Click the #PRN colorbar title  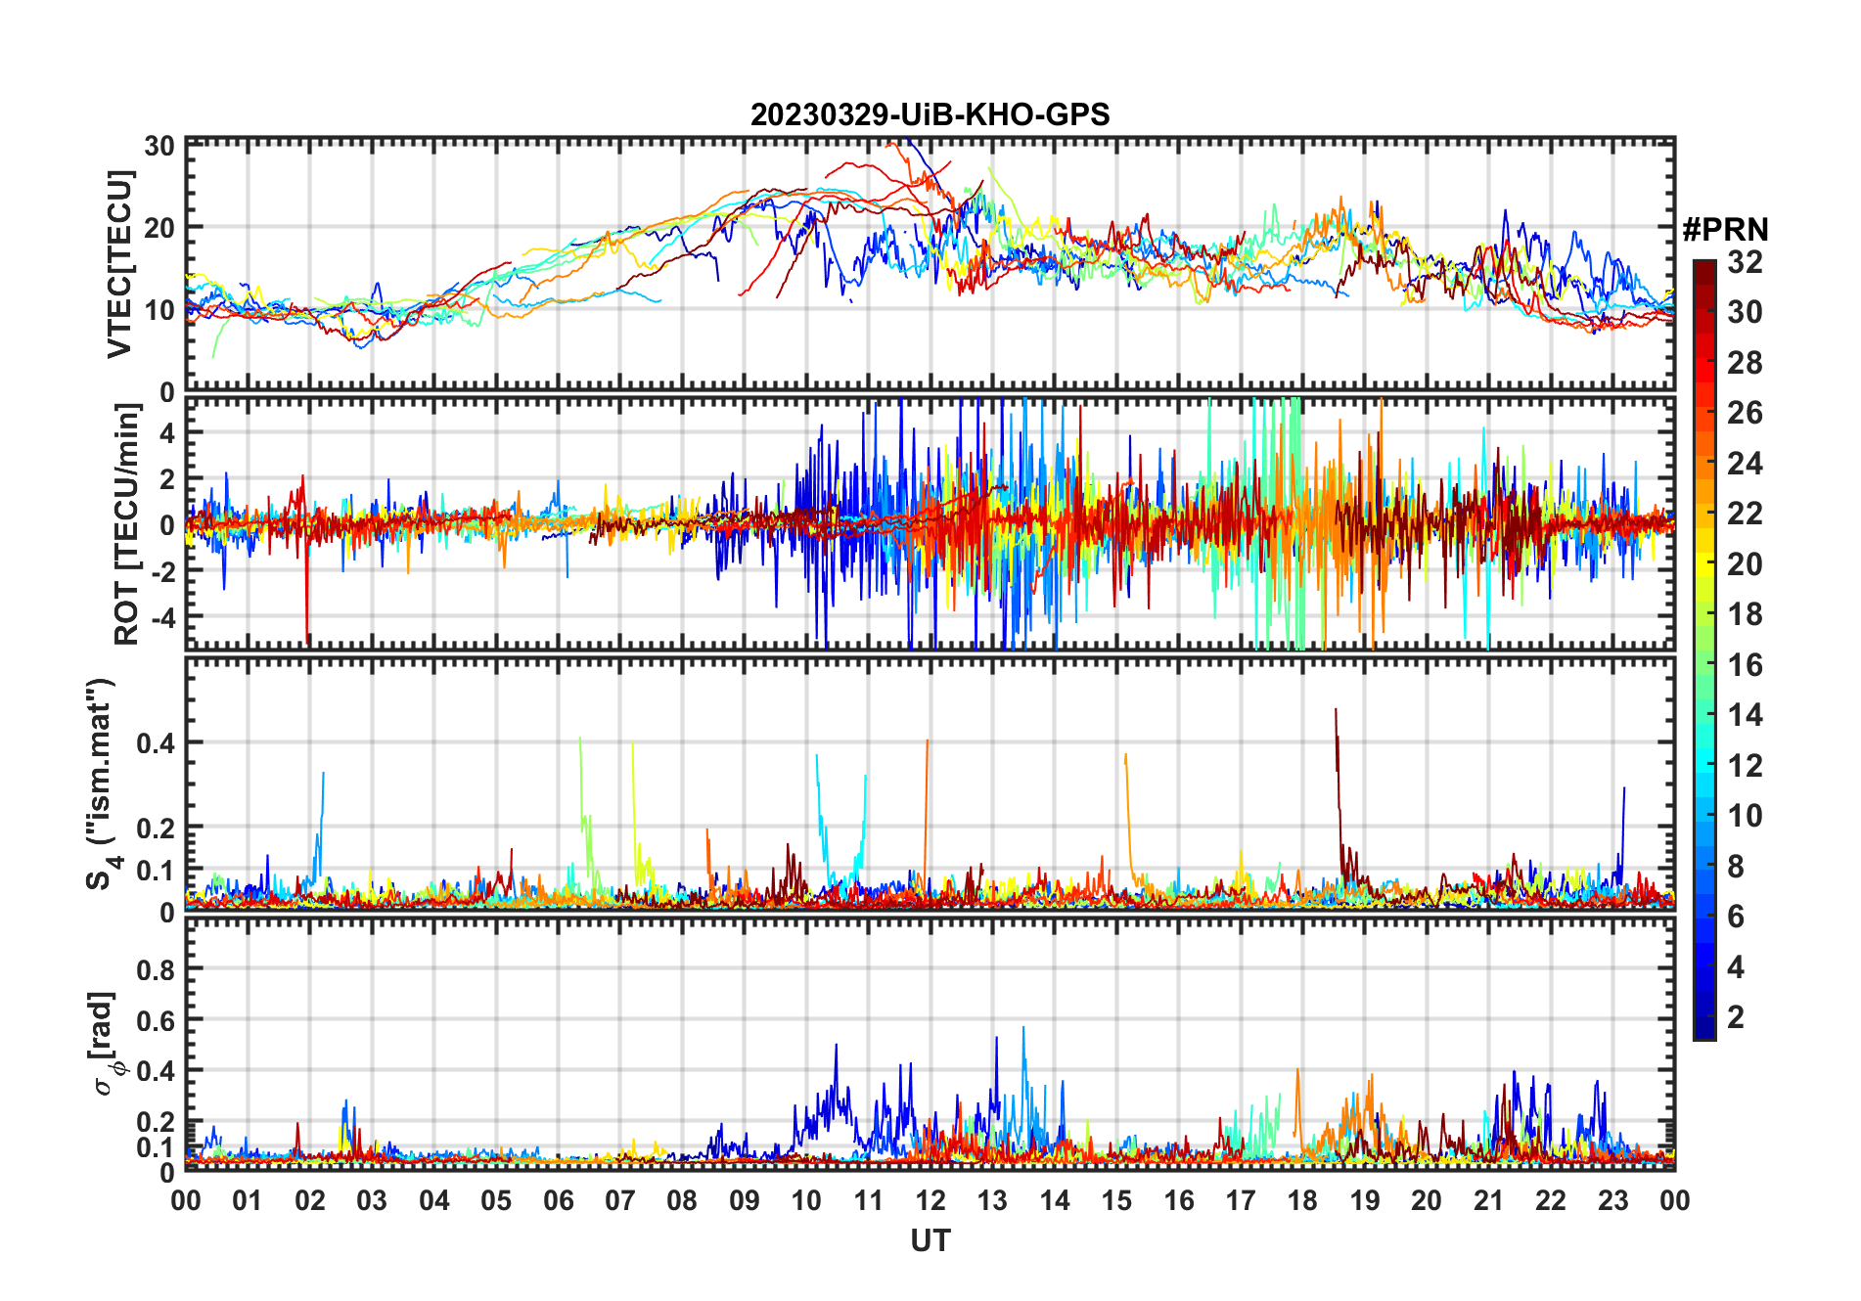pos(1725,230)
